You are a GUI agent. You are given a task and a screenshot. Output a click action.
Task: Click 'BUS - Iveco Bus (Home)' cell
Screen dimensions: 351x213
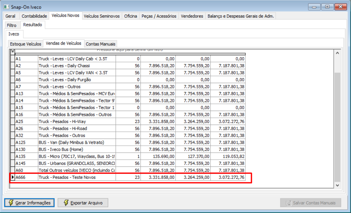coord(77,149)
